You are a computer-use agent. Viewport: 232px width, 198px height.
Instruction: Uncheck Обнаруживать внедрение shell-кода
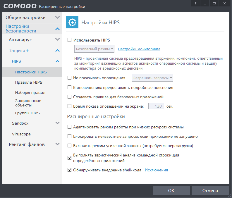(69, 170)
